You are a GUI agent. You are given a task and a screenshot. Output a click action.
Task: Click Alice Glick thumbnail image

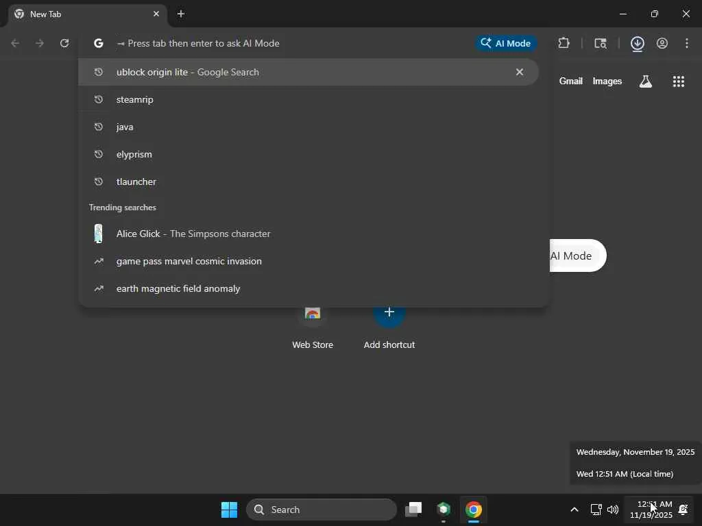(99, 234)
